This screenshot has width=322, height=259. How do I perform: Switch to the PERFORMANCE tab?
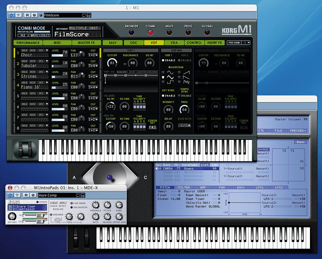tap(28, 43)
